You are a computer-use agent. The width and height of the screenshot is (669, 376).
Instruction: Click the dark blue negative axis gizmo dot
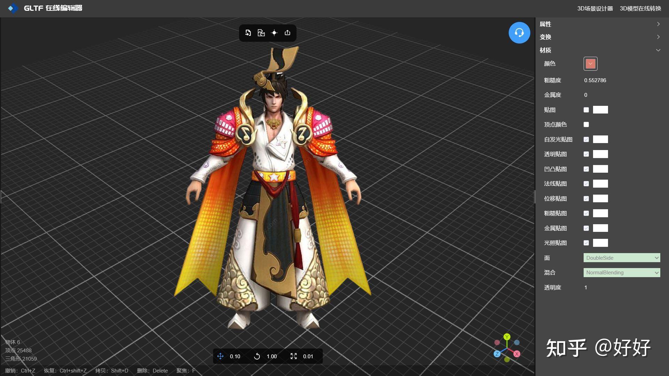(517, 343)
